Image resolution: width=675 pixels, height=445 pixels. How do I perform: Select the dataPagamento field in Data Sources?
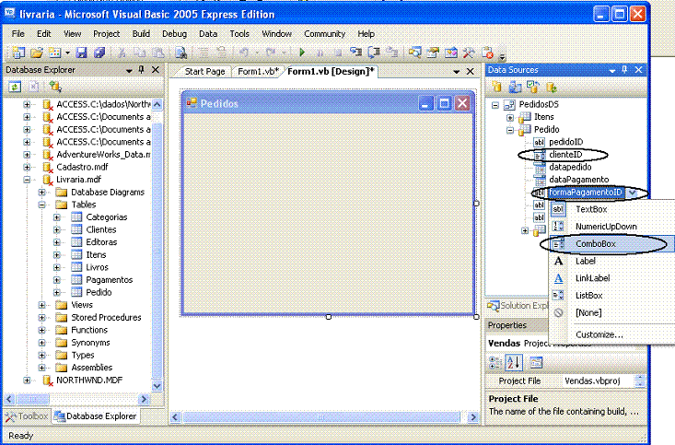[578, 180]
